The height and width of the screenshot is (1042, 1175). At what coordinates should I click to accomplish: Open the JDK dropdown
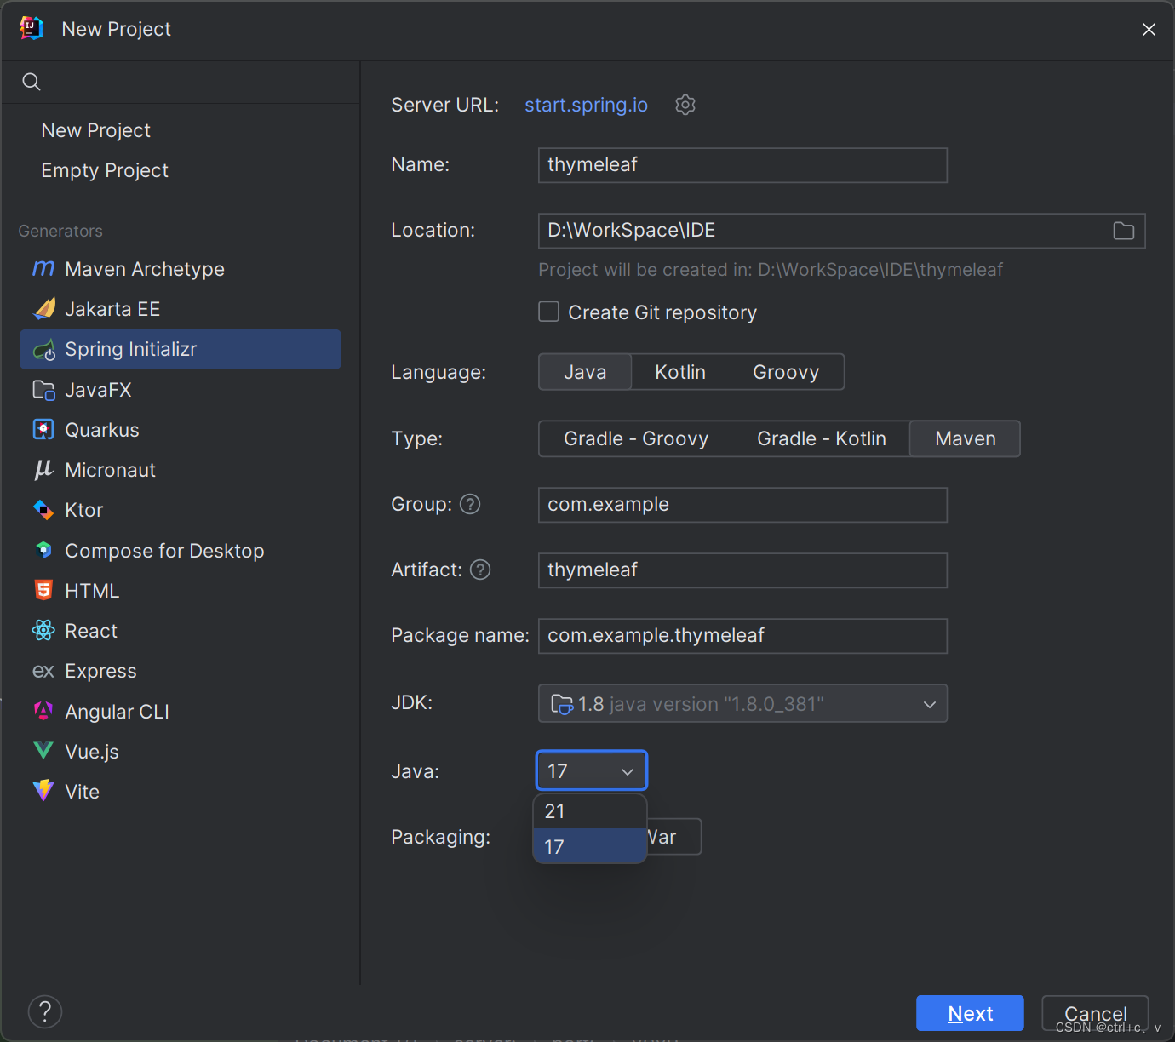pyautogui.click(x=742, y=703)
